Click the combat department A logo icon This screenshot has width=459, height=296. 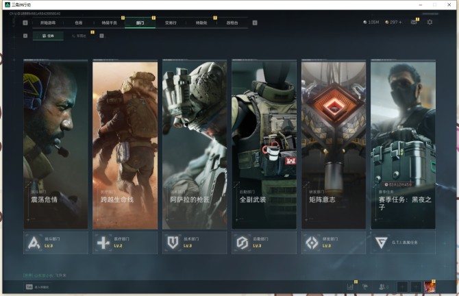(x=34, y=243)
